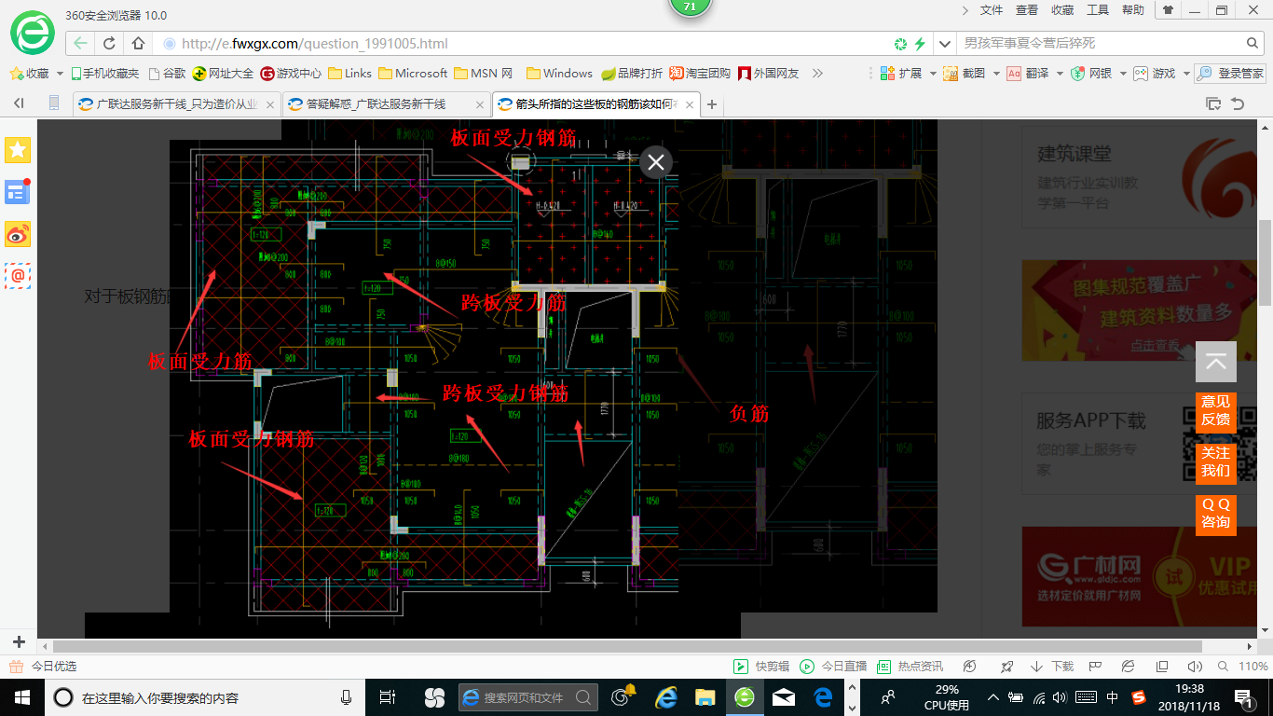This screenshot has width=1273, height=716.
Task: Focus the URL address bar
Action: click(x=522, y=43)
